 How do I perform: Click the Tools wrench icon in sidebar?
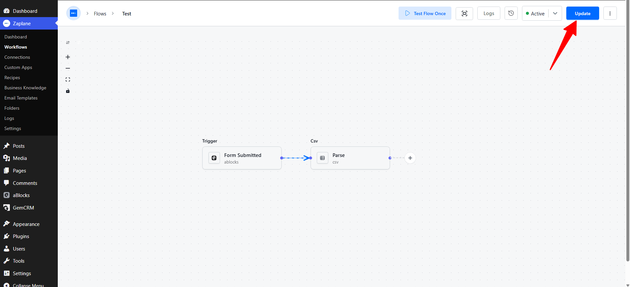(7, 261)
